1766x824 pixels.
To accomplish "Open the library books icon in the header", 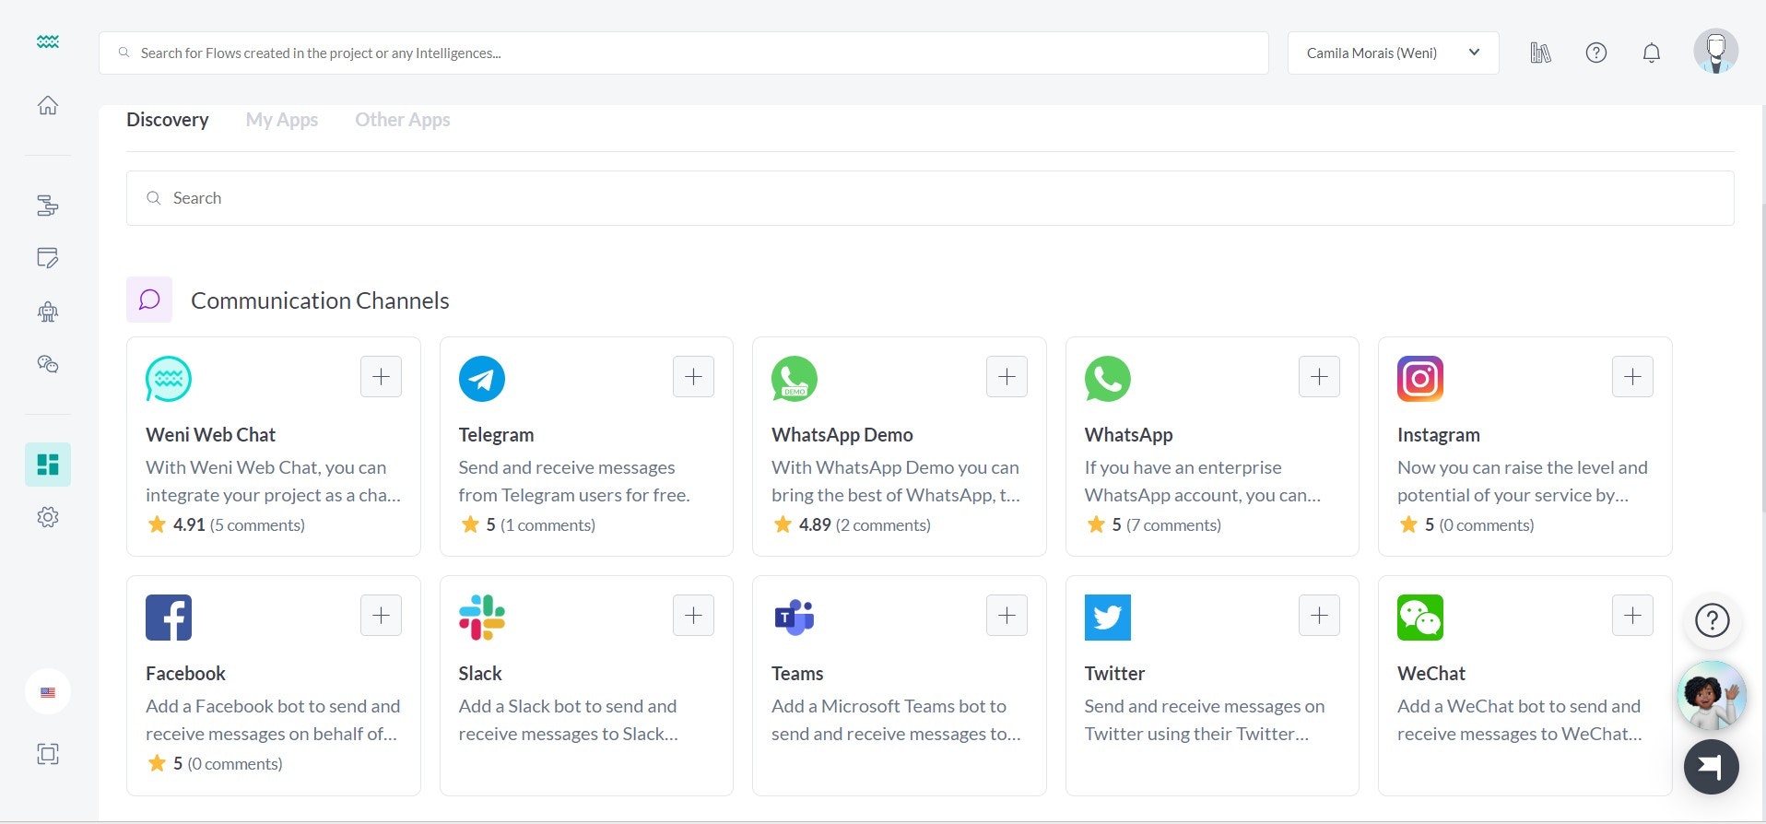I will (x=1541, y=53).
